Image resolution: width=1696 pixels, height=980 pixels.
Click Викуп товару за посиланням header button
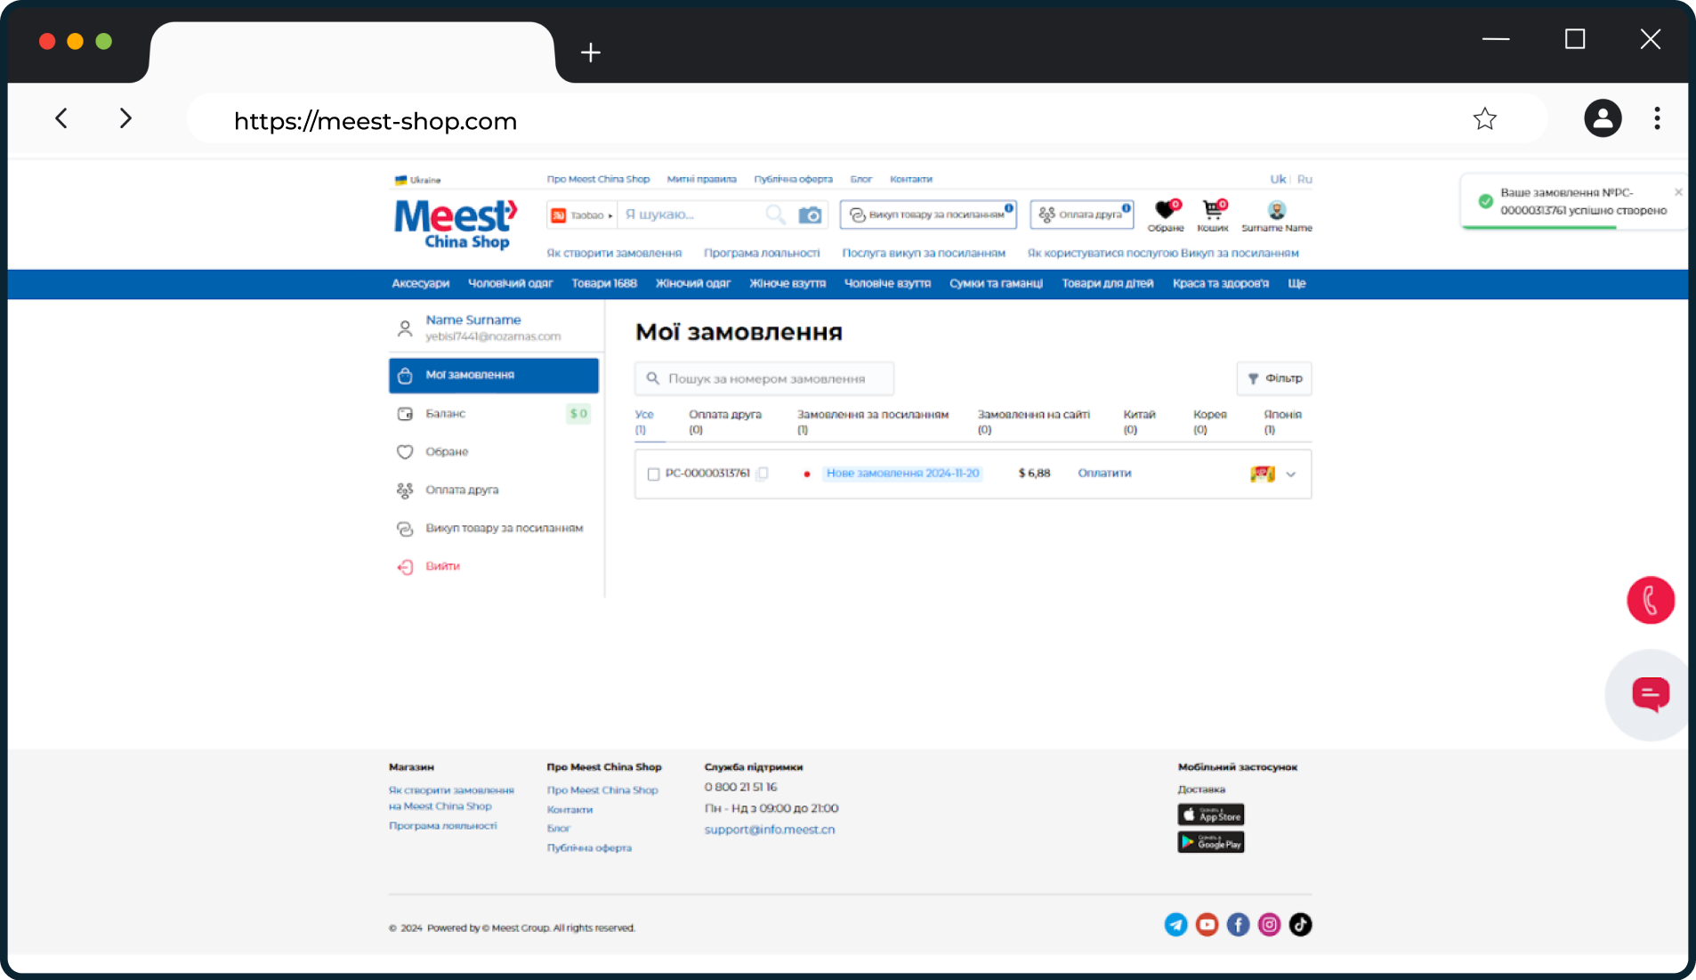click(928, 215)
